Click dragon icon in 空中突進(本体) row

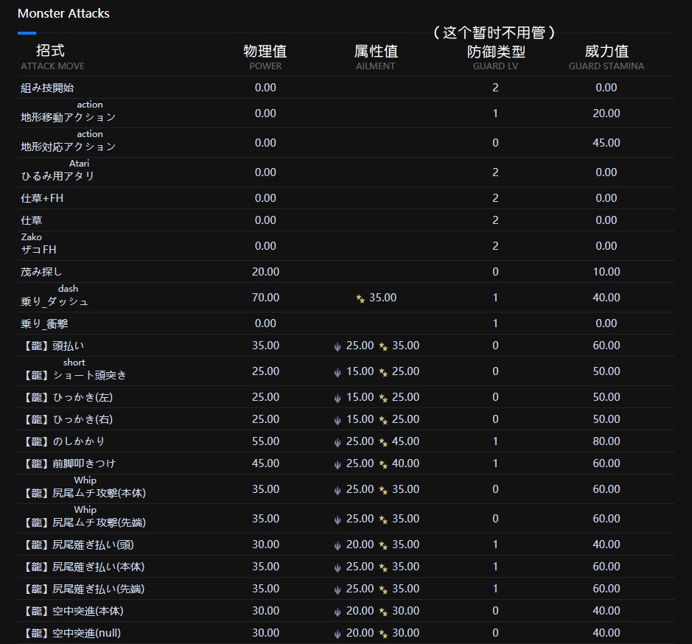pos(338,612)
